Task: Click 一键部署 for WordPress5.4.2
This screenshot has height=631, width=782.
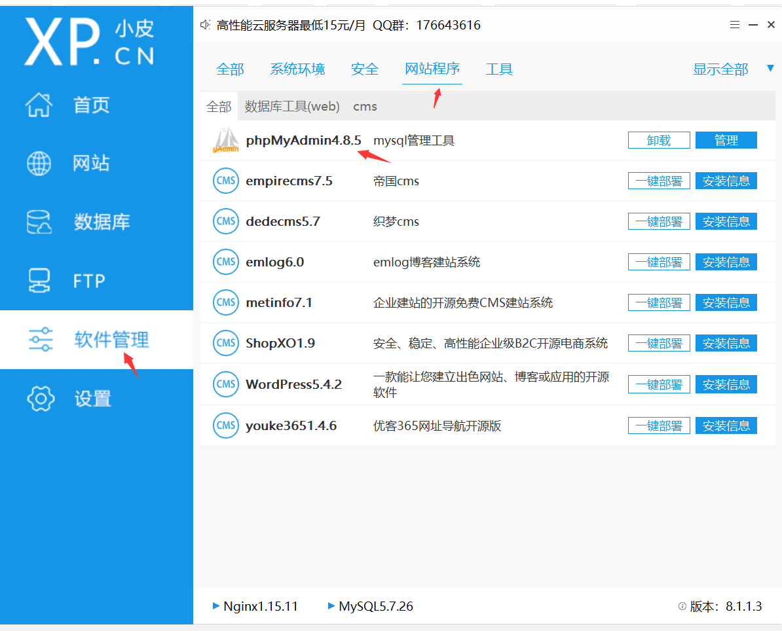Action: coord(659,384)
